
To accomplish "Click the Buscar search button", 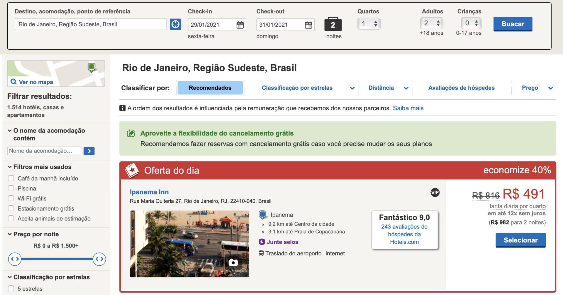I will coord(513,24).
